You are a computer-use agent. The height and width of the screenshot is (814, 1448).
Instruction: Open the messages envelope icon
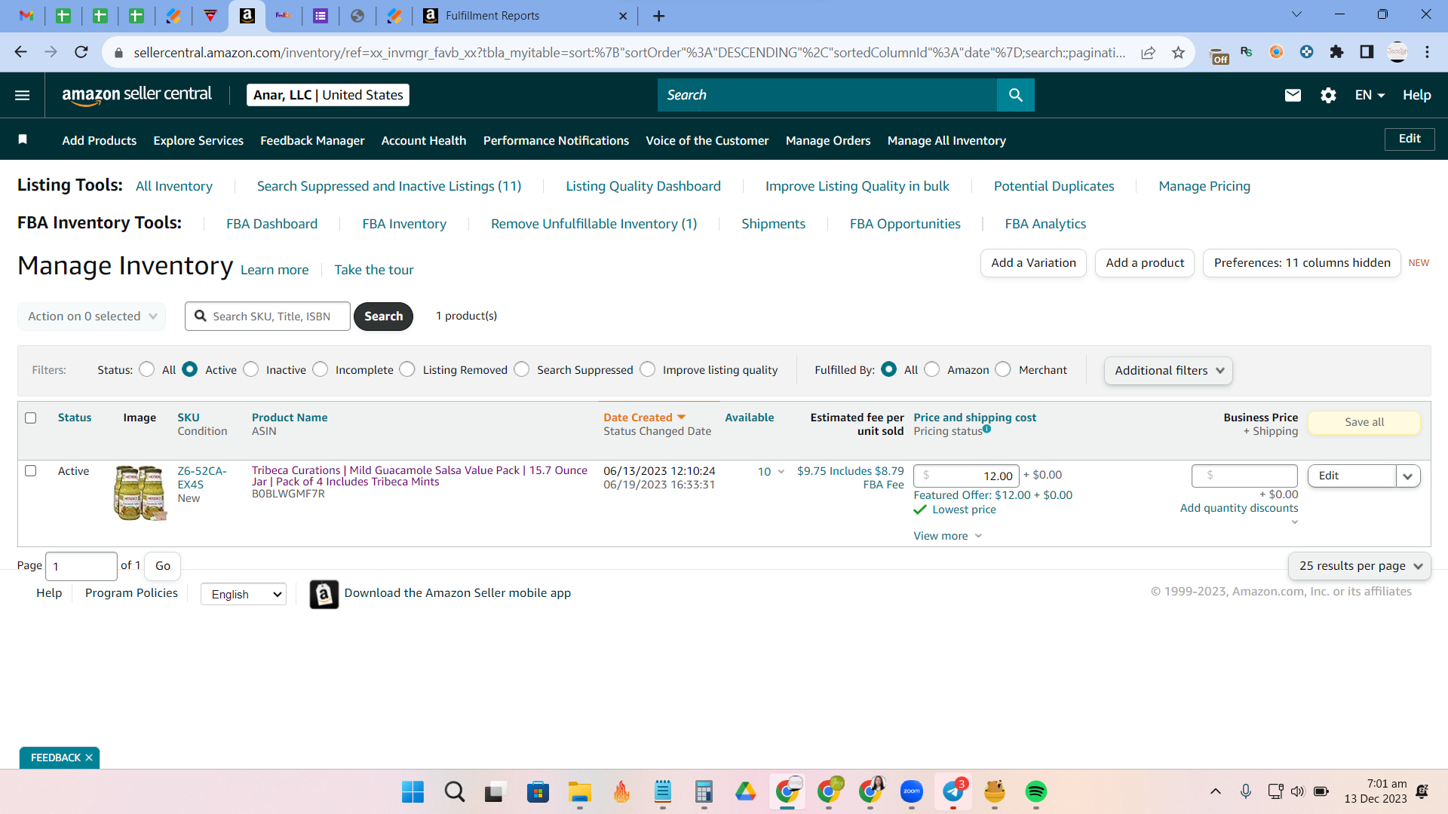click(1293, 95)
